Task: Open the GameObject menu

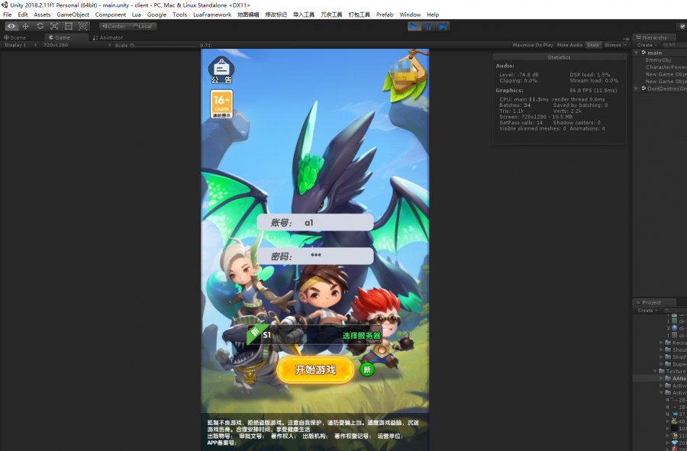Action: [73, 14]
